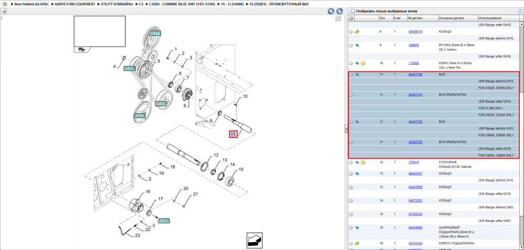Image resolution: width=524 pixels, height=250 pixels.
Task: Go to previous diagram with left arrow
Action: click(x=331, y=12)
